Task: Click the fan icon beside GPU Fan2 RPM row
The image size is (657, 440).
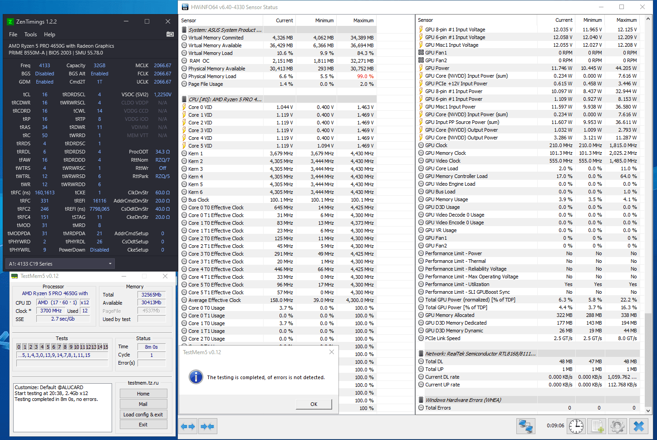Action: click(x=421, y=60)
